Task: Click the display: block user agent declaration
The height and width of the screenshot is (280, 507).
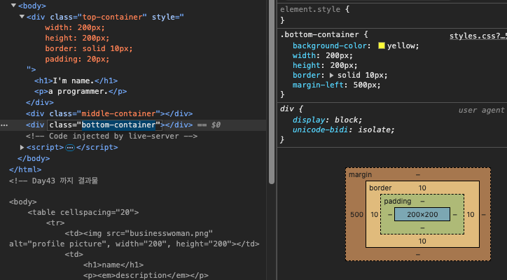Action: click(327, 120)
